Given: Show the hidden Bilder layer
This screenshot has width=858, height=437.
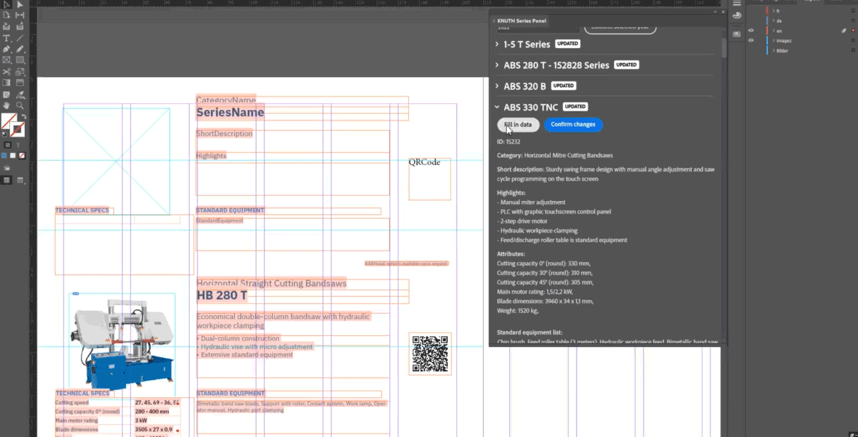Looking at the screenshot, I should tap(751, 50).
